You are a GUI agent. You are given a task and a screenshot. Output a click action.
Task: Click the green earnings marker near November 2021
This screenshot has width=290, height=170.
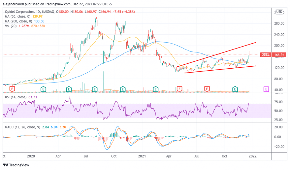click(x=235, y=89)
